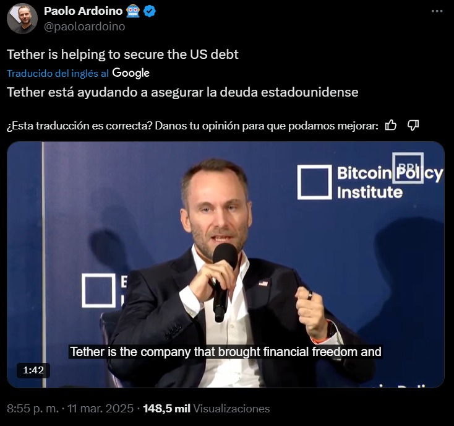Open the @paoloardoino handle link
The height and width of the screenshot is (426, 454).
click(x=85, y=27)
